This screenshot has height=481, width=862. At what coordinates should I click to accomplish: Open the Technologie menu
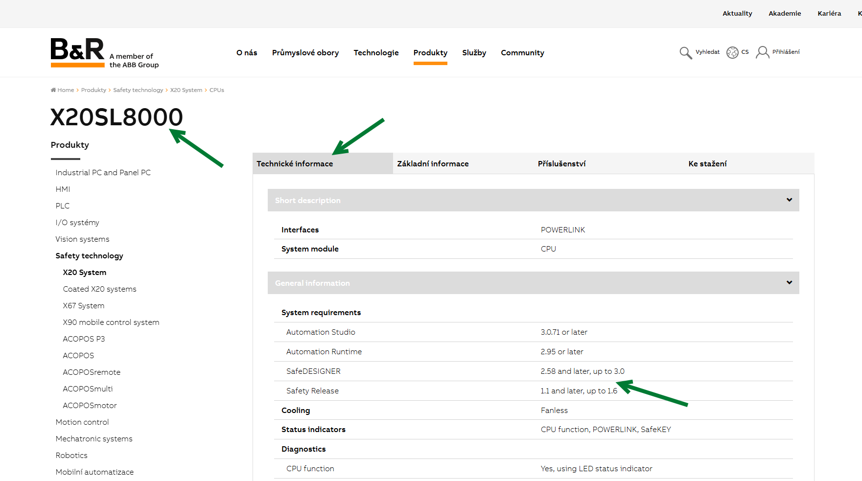[376, 53]
